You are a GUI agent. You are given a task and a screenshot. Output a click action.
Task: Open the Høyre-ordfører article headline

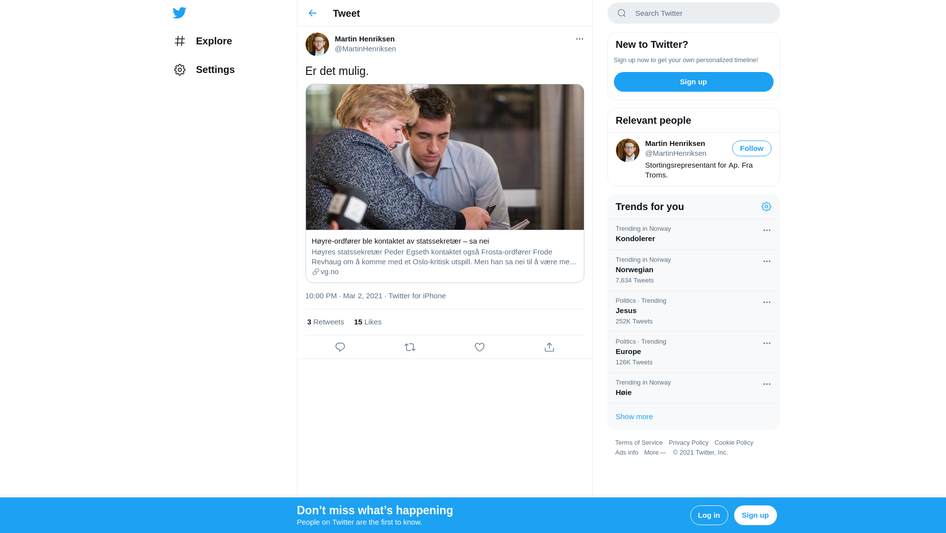[400, 241]
